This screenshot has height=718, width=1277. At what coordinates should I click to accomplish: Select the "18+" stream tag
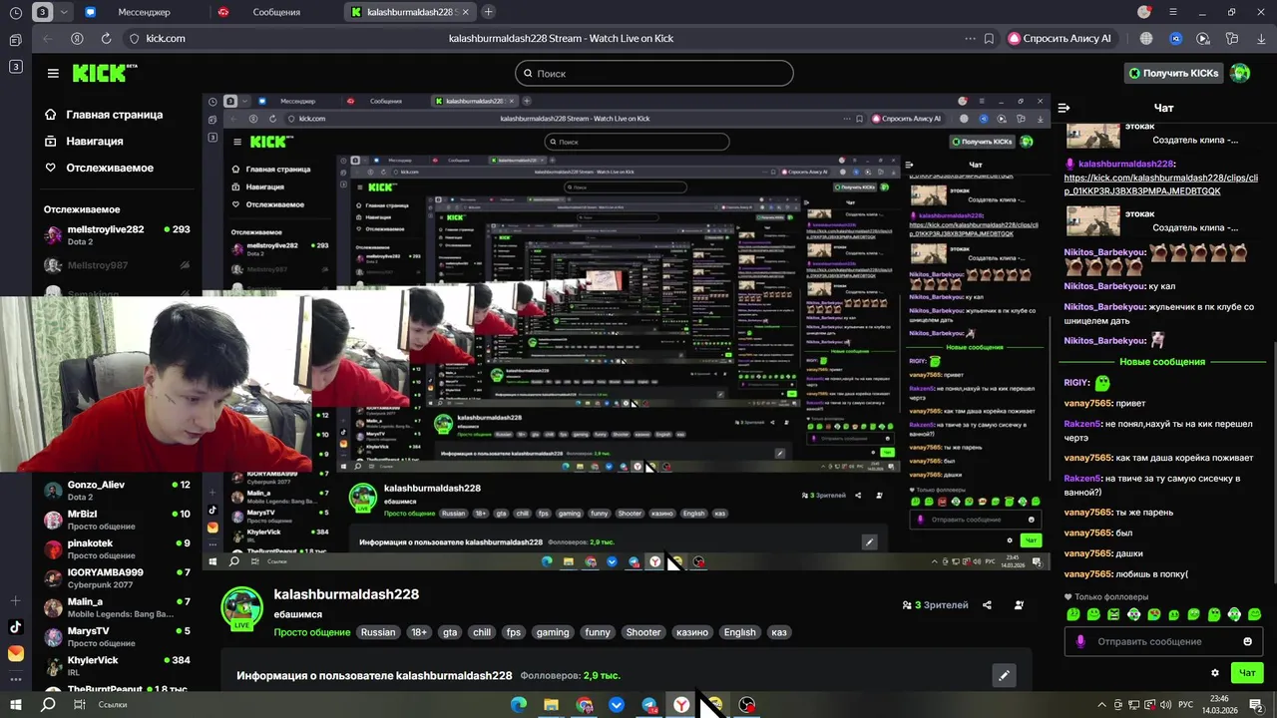pyautogui.click(x=419, y=632)
